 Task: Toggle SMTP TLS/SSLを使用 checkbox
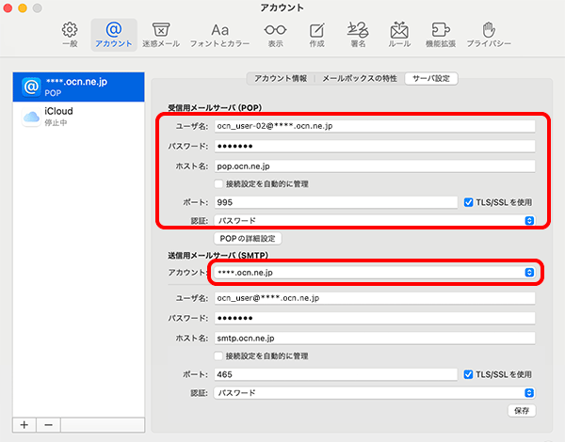[x=468, y=374]
